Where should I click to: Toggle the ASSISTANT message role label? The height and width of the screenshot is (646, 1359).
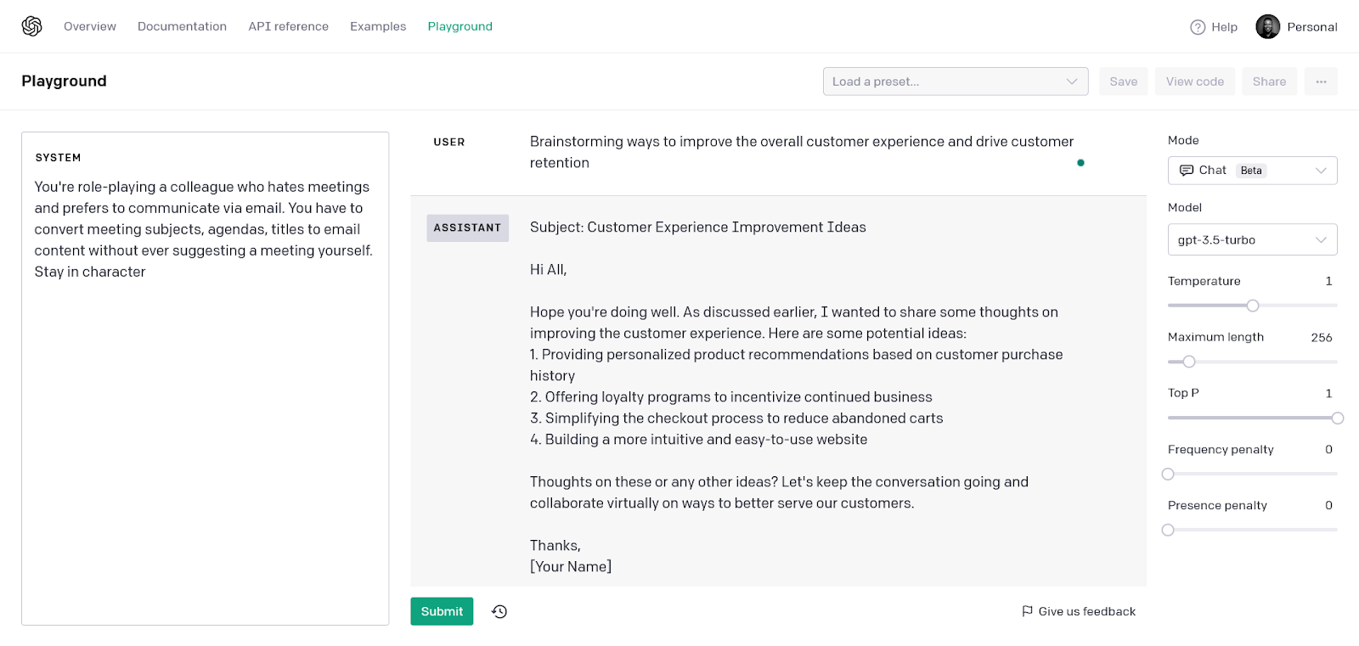[x=467, y=228]
